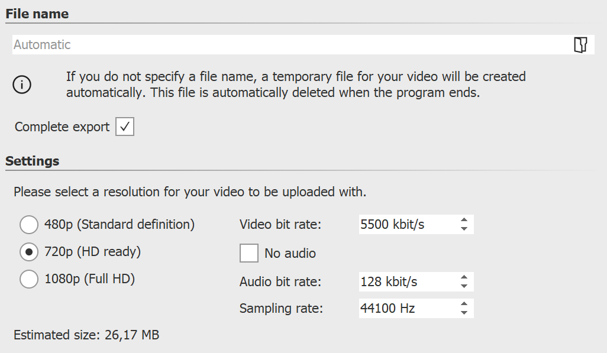Click the information icon next to the notice
The width and height of the screenshot is (607, 353).
click(22, 85)
